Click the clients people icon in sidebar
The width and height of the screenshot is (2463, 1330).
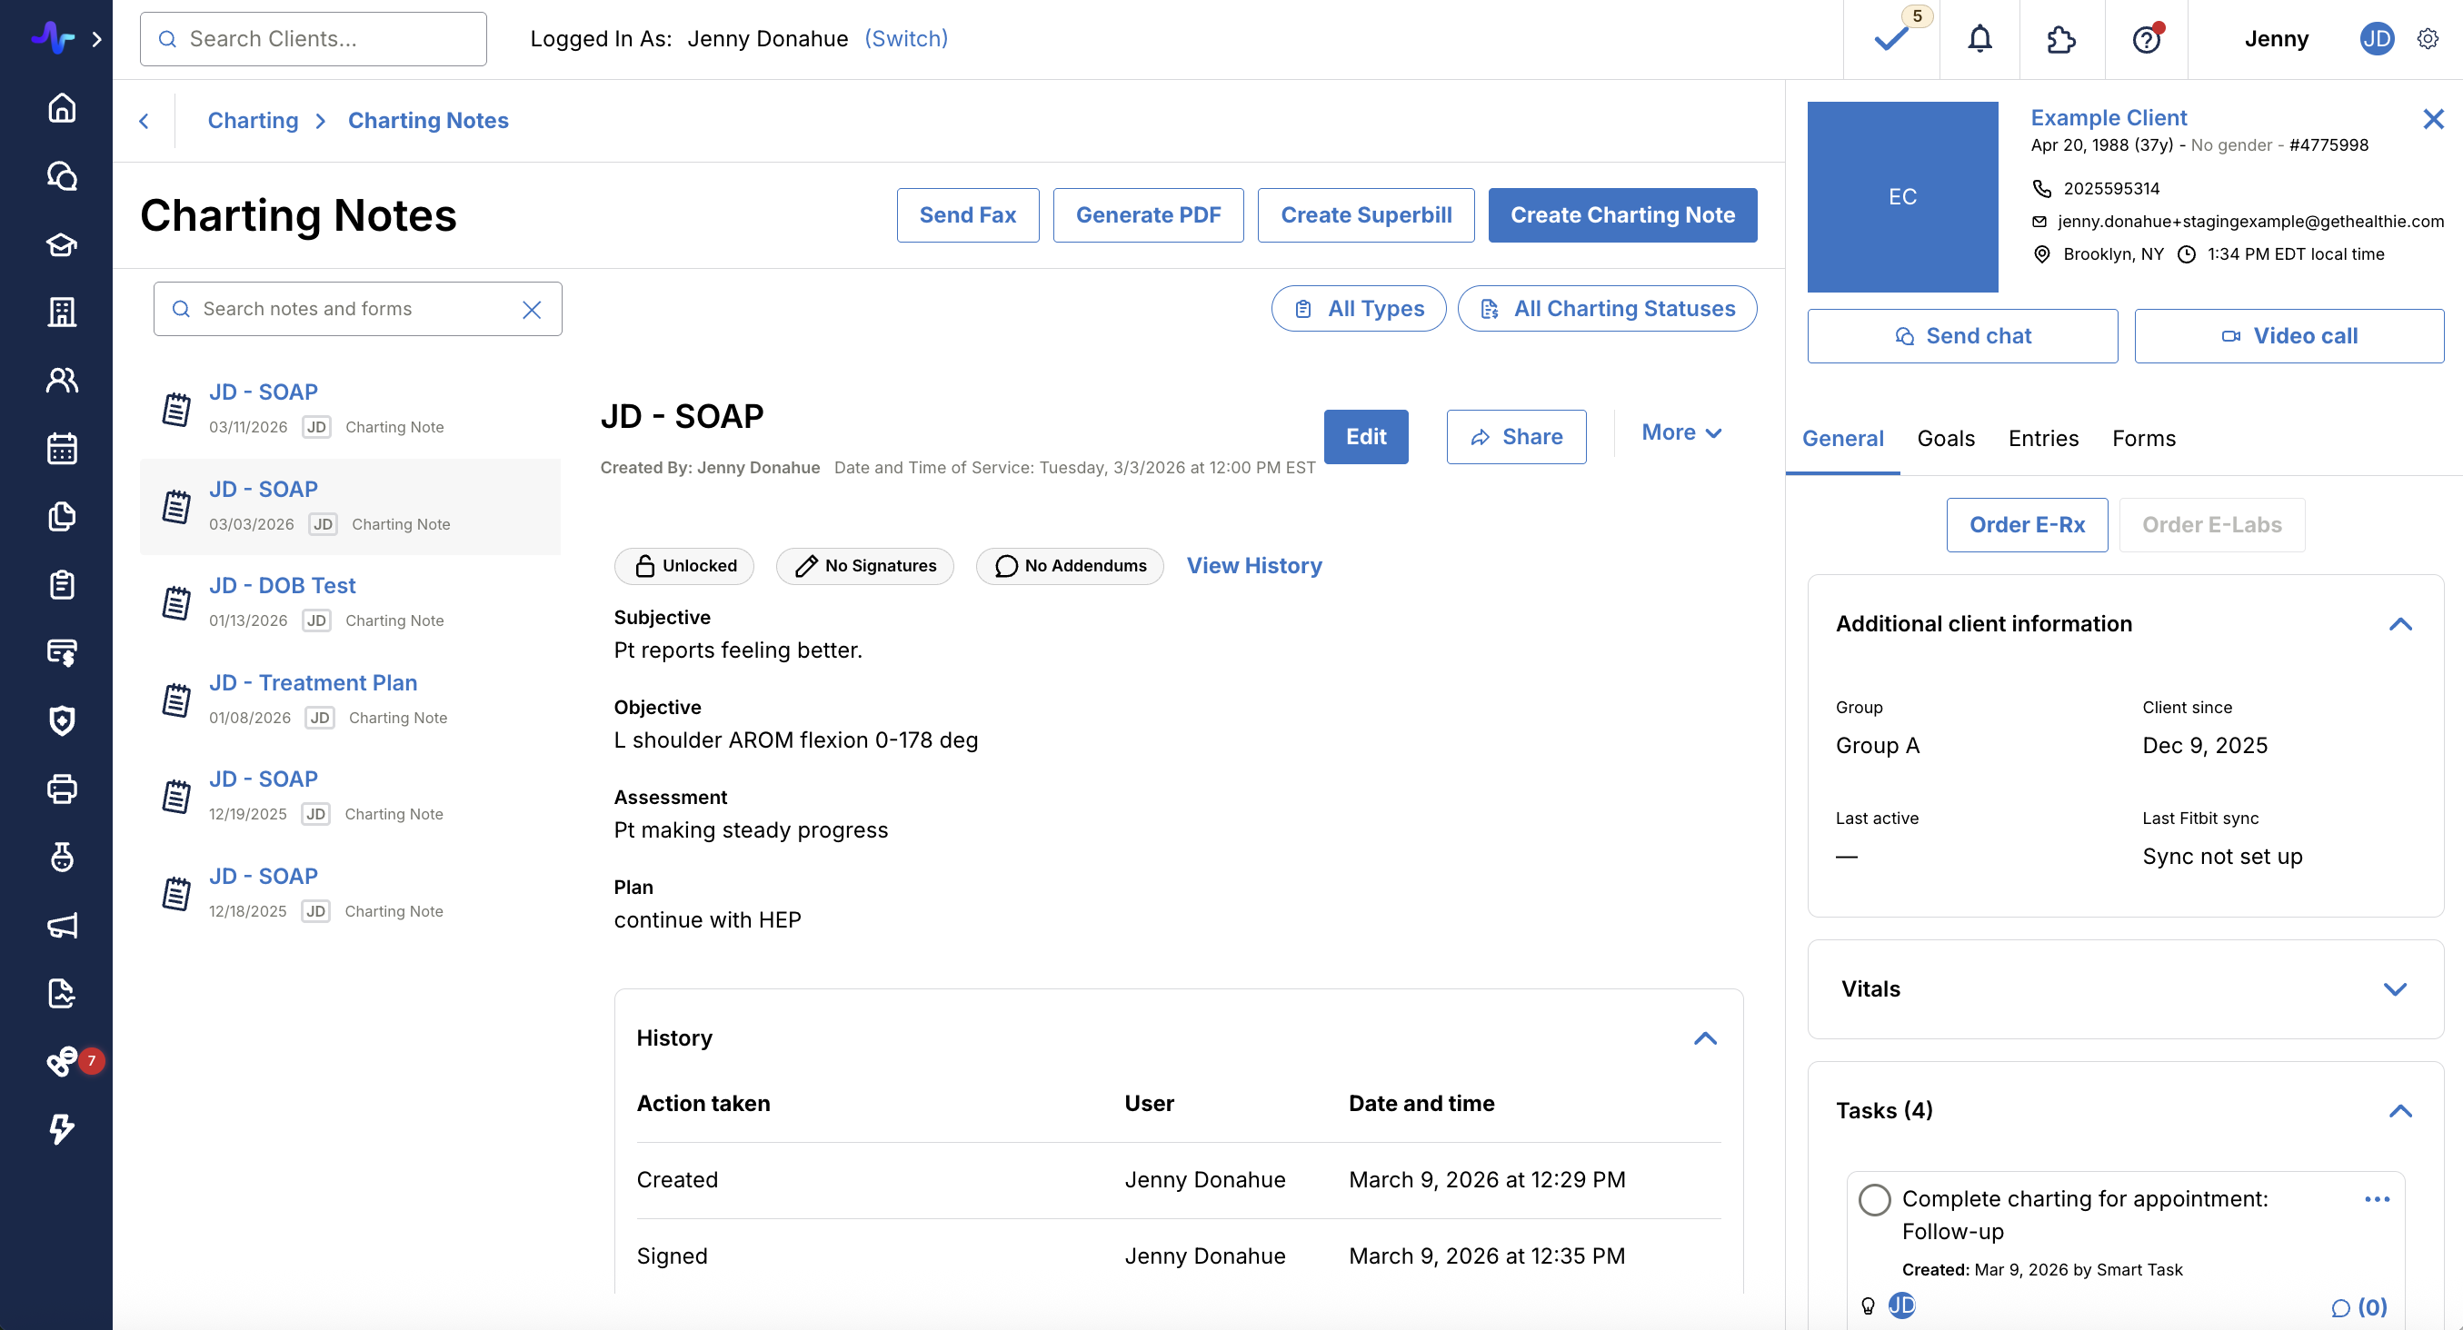tap(62, 381)
